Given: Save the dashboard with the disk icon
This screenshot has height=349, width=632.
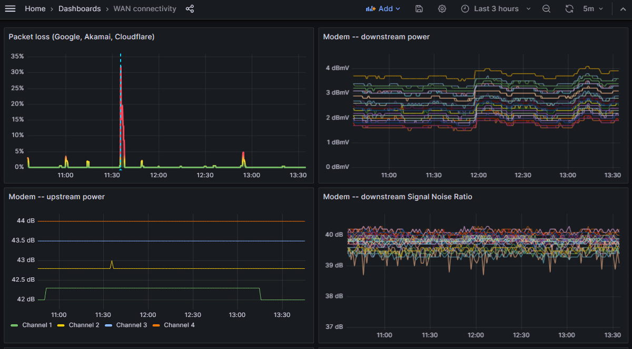Looking at the screenshot, I should 419,9.
